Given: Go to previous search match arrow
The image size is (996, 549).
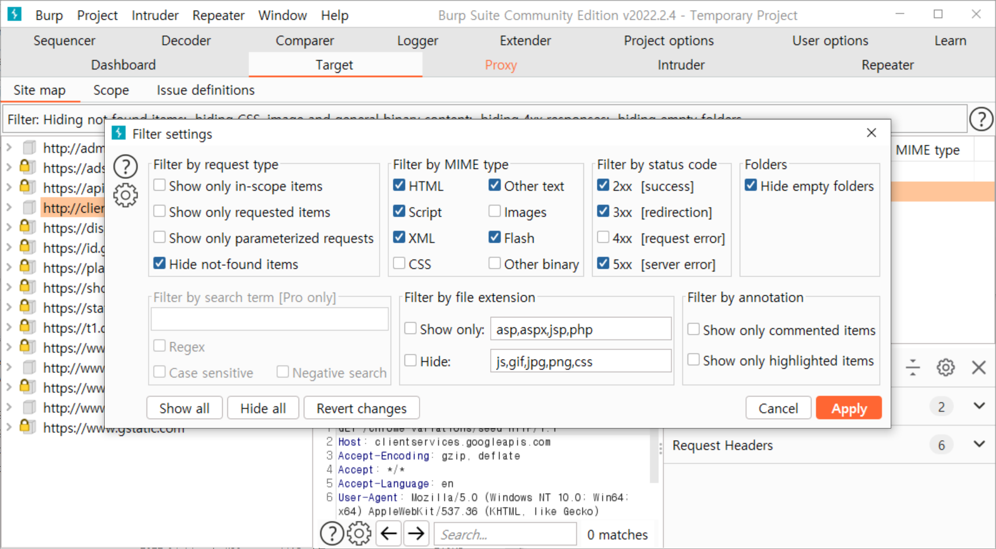Looking at the screenshot, I should (x=389, y=533).
